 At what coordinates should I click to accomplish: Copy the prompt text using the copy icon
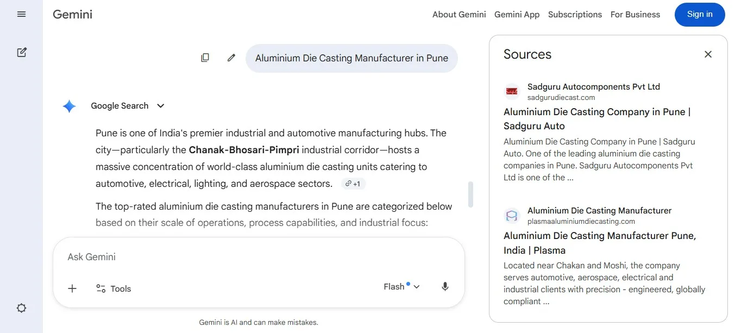(x=205, y=58)
